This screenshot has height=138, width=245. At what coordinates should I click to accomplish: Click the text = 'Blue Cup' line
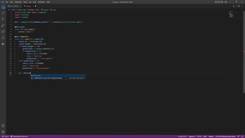click(31, 66)
